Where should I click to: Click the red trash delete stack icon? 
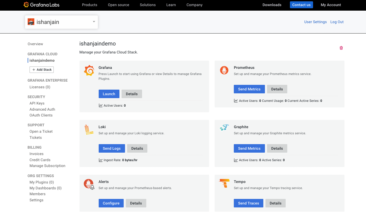(x=341, y=48)
